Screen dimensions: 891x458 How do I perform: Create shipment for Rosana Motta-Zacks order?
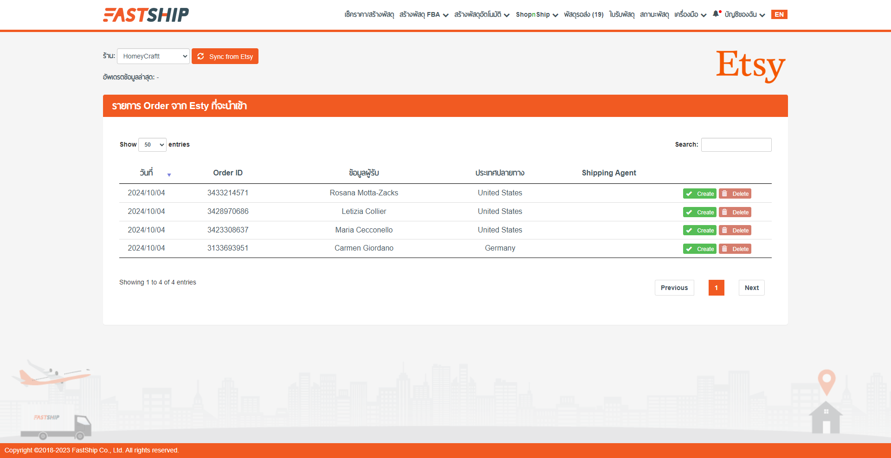[x=700, y=194]
